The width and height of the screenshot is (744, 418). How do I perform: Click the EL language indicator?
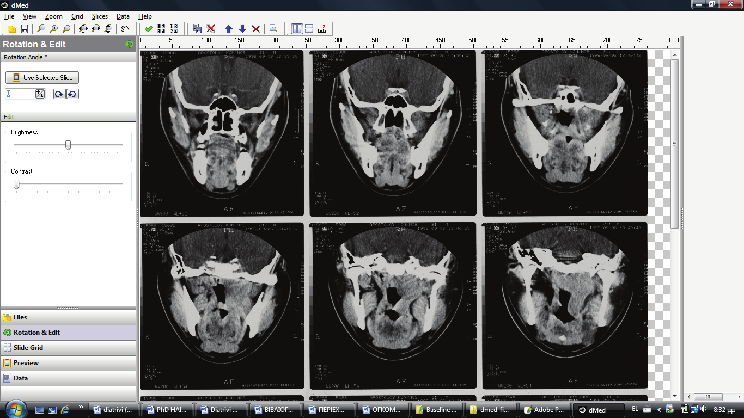tap(635, 409)
